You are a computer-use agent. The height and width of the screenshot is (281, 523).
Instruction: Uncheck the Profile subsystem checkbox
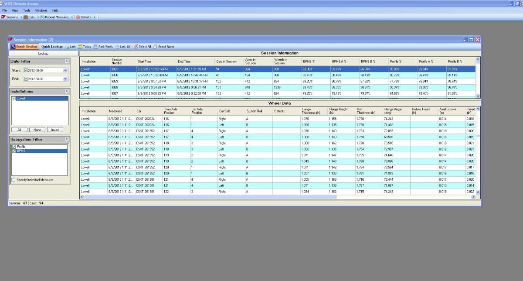(14, 147)
